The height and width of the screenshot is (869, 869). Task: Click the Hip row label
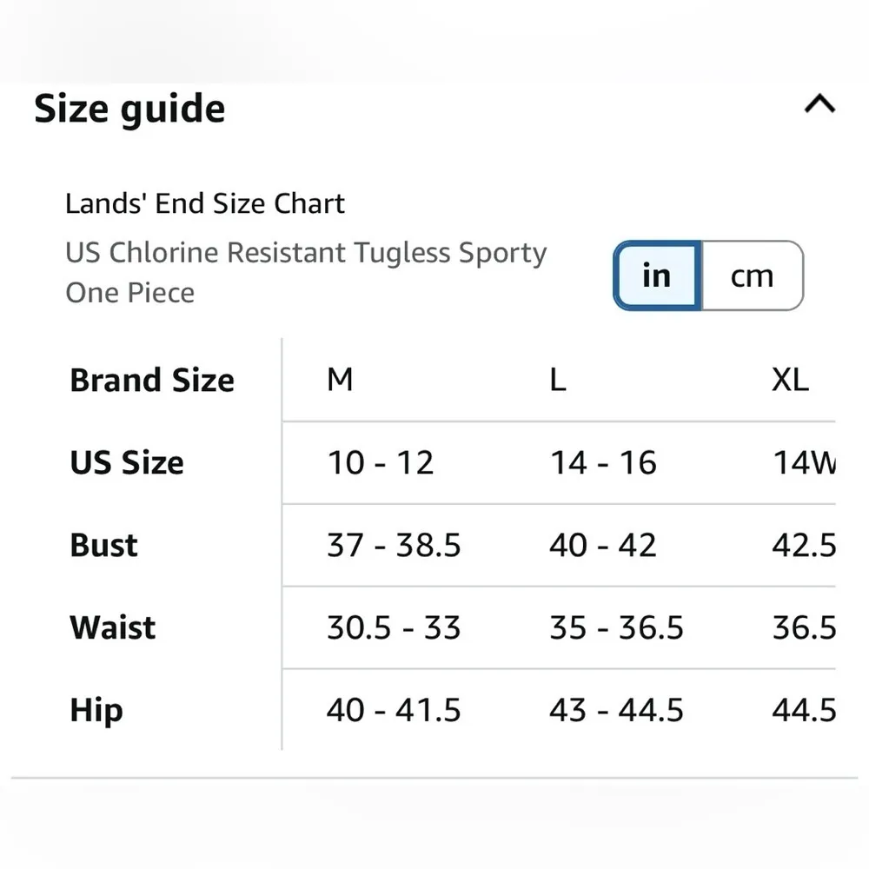click(x=96, y=711)
